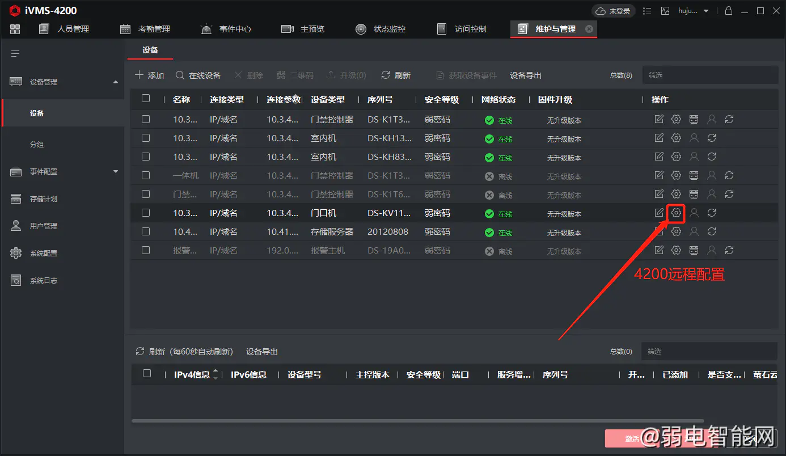Click the 未登录 cloud login button

[x=614, y=11]
